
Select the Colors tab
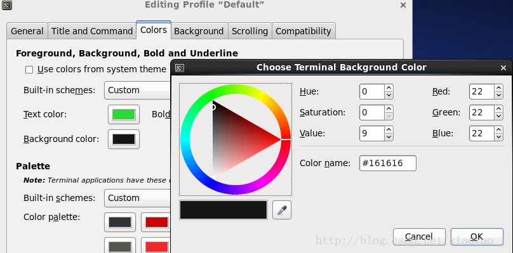tap(154, 30)
